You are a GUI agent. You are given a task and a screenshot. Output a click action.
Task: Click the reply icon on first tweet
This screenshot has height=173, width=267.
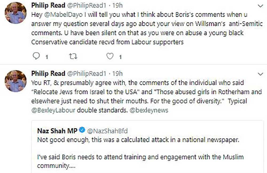37,56
